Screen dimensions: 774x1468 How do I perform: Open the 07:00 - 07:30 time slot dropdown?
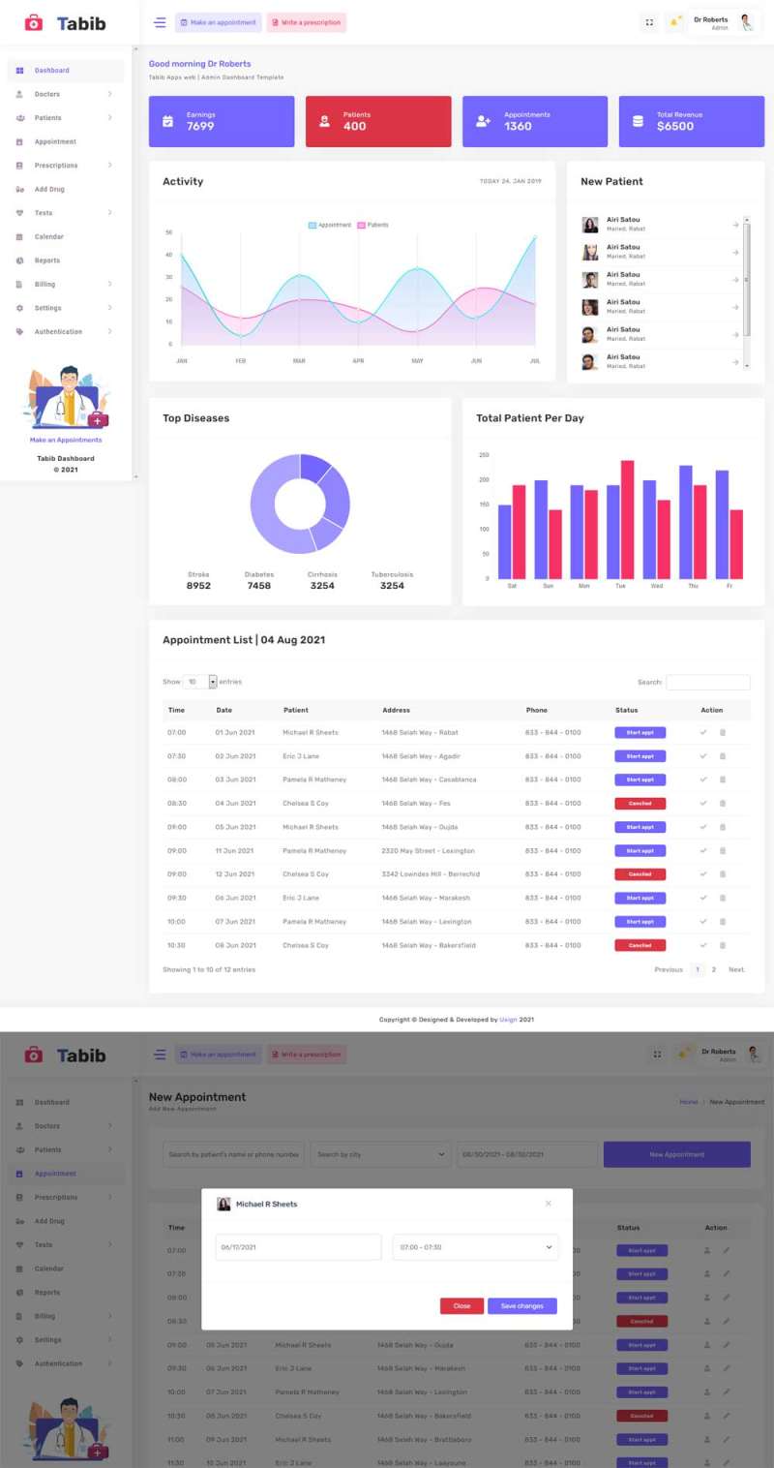(x=475, y=1247)
